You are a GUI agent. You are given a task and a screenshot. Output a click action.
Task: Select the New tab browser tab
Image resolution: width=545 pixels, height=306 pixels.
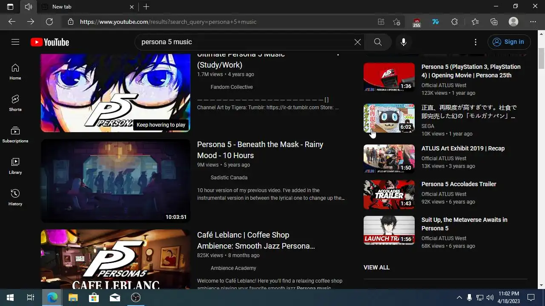(87, 7)
